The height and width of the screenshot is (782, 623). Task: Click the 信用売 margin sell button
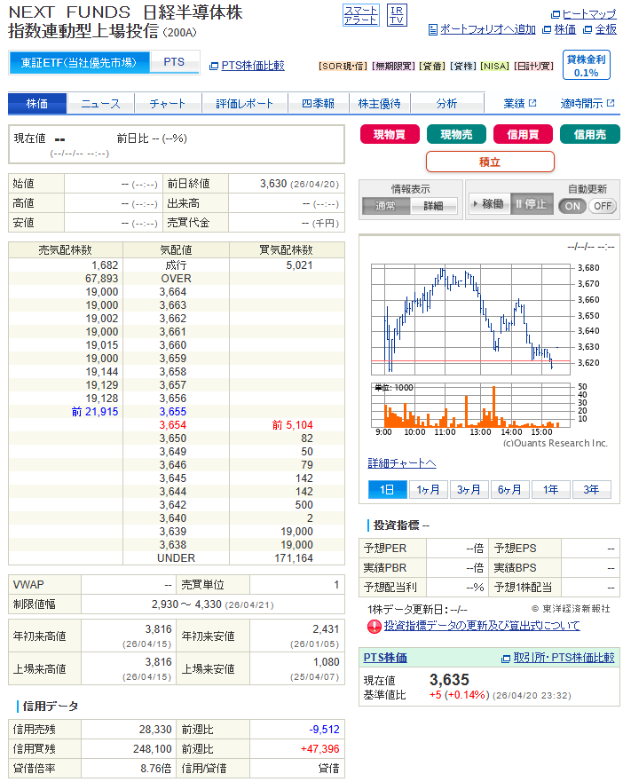point(589,135)
